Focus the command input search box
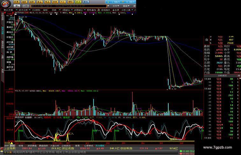Image resolution: width=241 pixels, height=155 pixels. (x=69, y=6)
